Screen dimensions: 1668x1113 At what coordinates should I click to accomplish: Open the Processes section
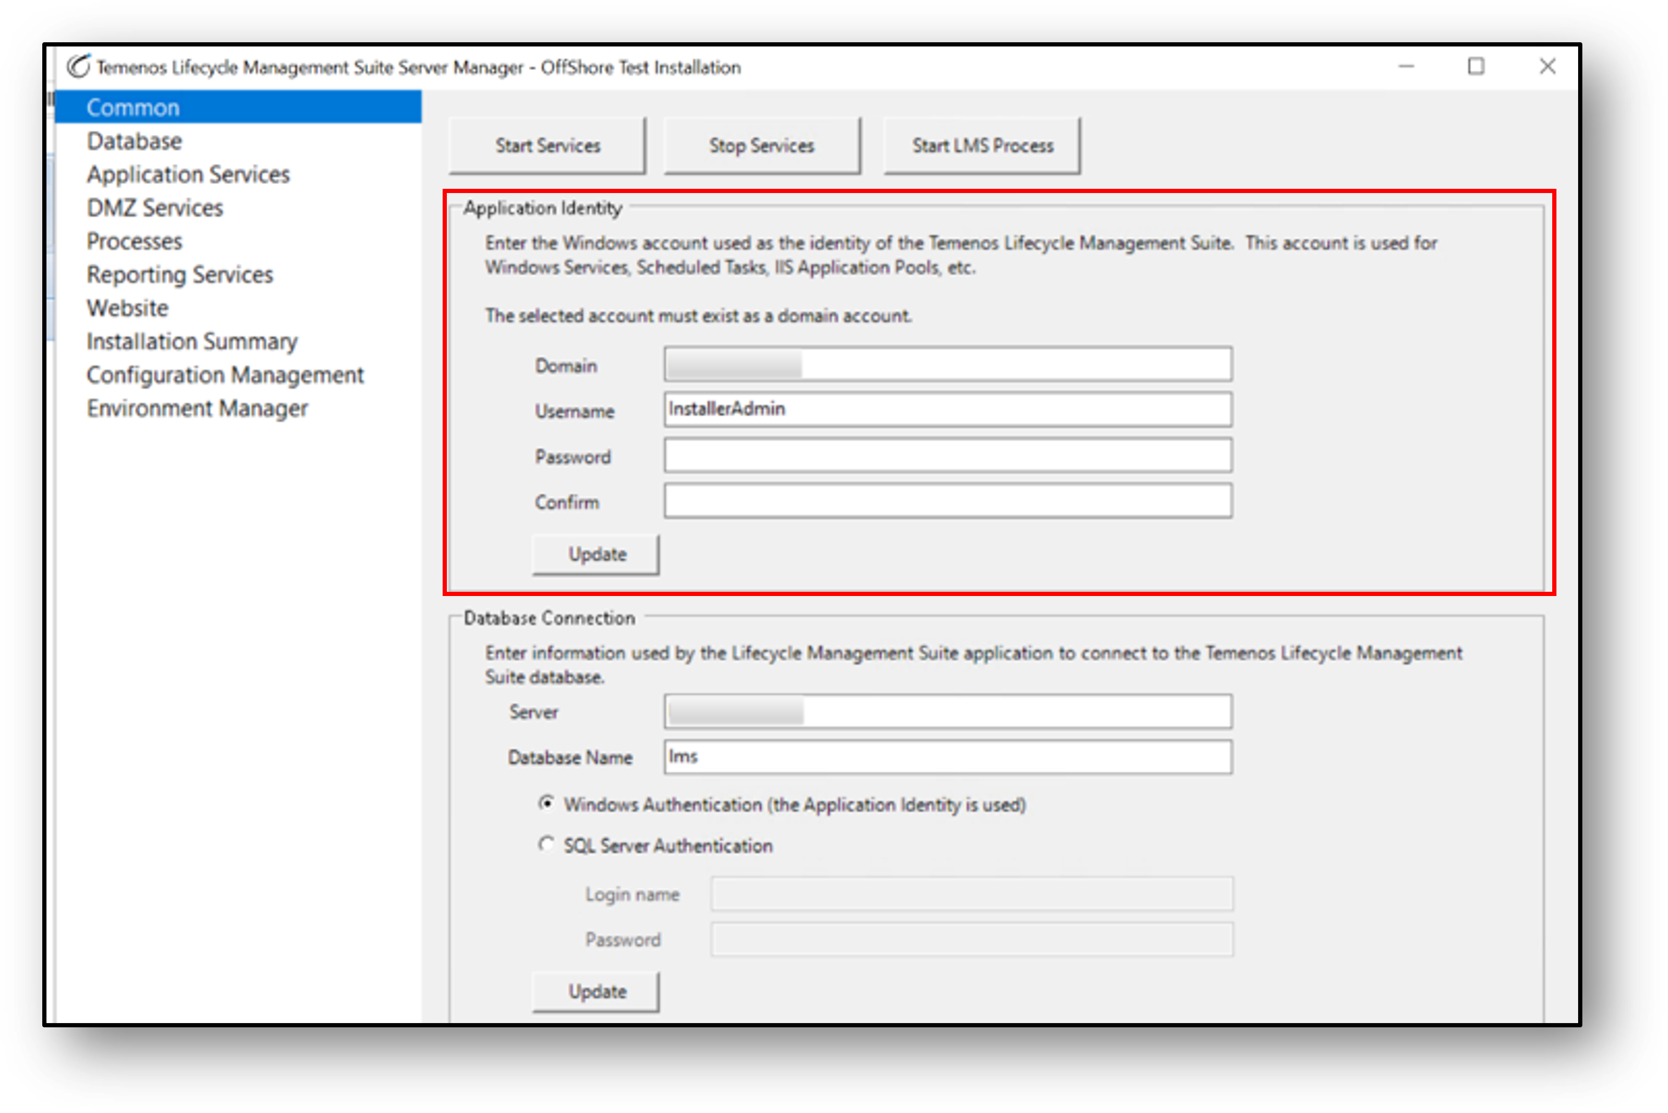[134, 241]
